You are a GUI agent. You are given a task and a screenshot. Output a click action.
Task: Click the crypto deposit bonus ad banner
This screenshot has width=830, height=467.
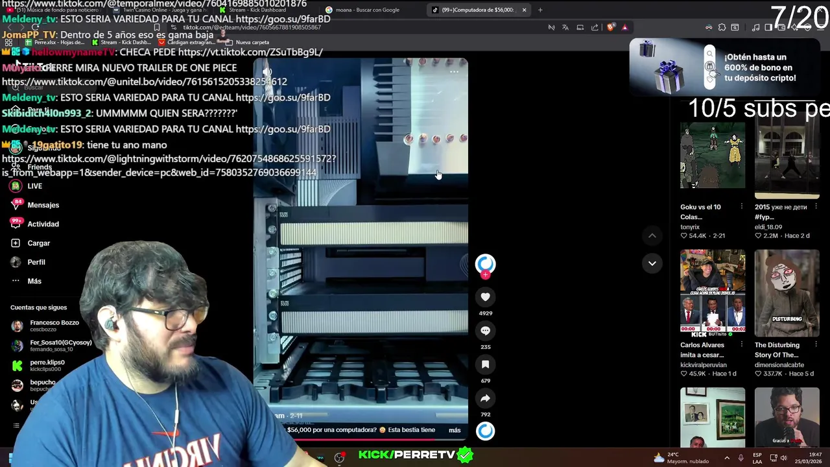pos(726,67)
